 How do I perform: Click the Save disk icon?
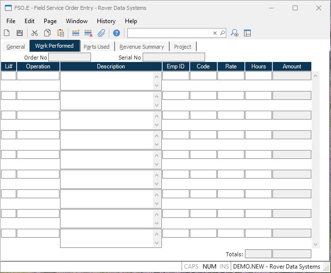pos(20,33)
